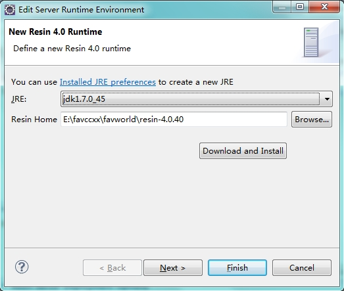Click the JRE: field label
The image size is (344, 291).
(19, 99)
